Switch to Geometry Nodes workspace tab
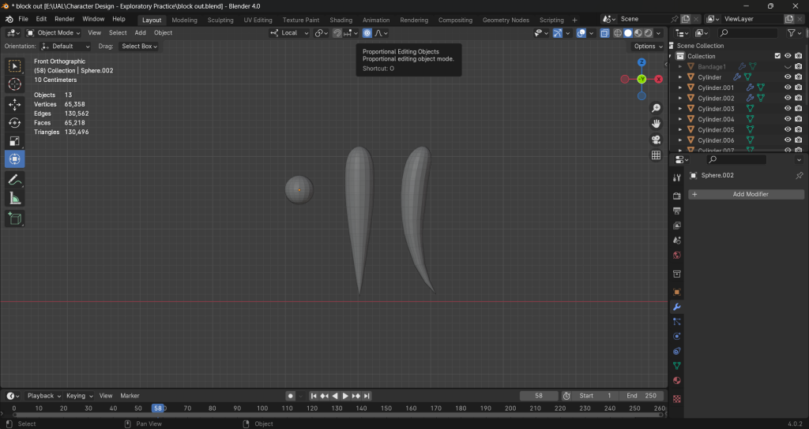Screen dimensions: 809x429 click(x=506, y=20)
